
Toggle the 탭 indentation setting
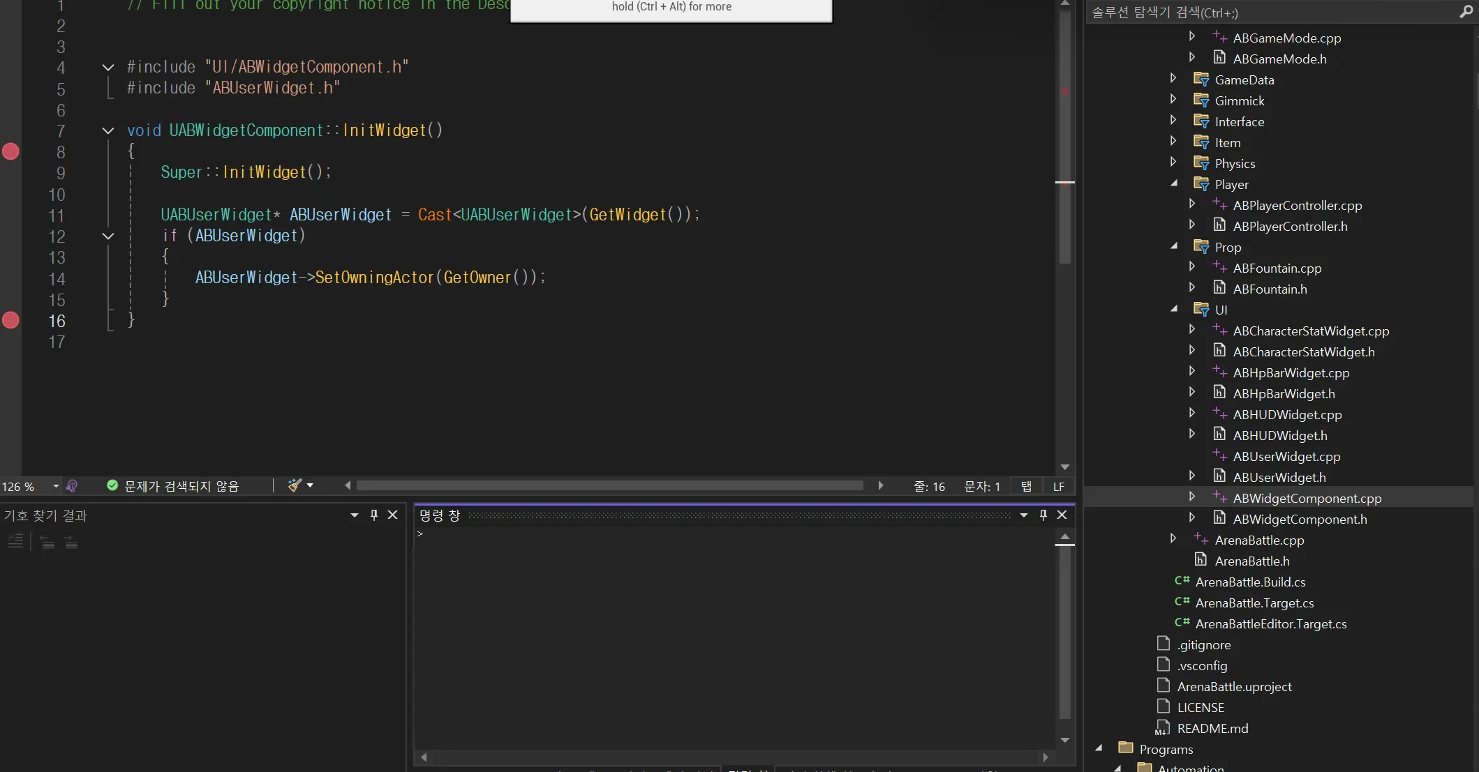[x=1026, y=487]
